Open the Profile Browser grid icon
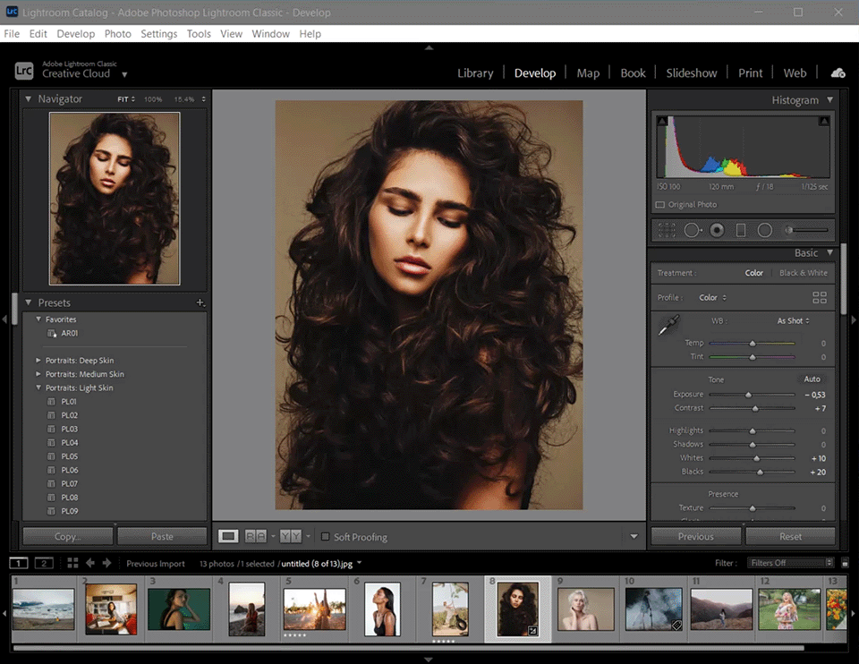This screenshot has height=664, width=859. [x=820, y=297]
